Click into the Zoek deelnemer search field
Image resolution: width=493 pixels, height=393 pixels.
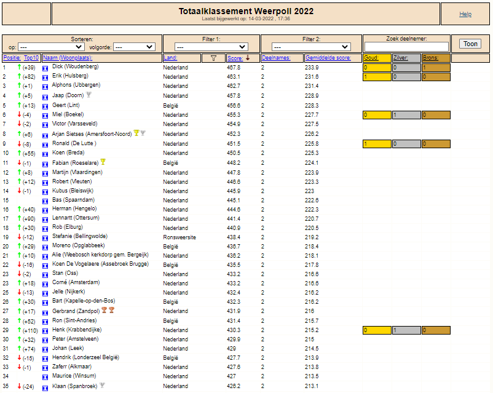click(x=406, y=47)
